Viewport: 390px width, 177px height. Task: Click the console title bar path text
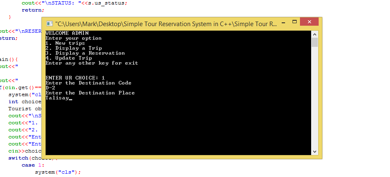coord(166,24)
